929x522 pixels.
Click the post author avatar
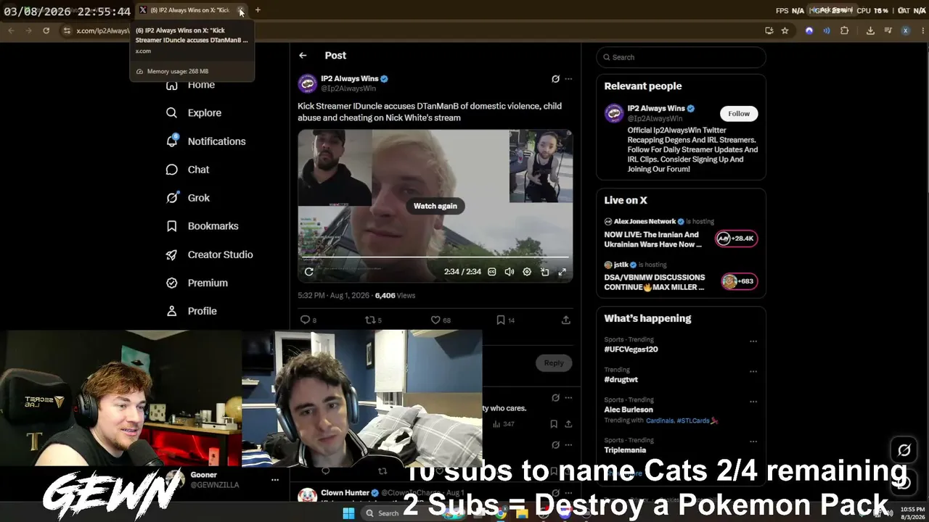tap(307, 83)
